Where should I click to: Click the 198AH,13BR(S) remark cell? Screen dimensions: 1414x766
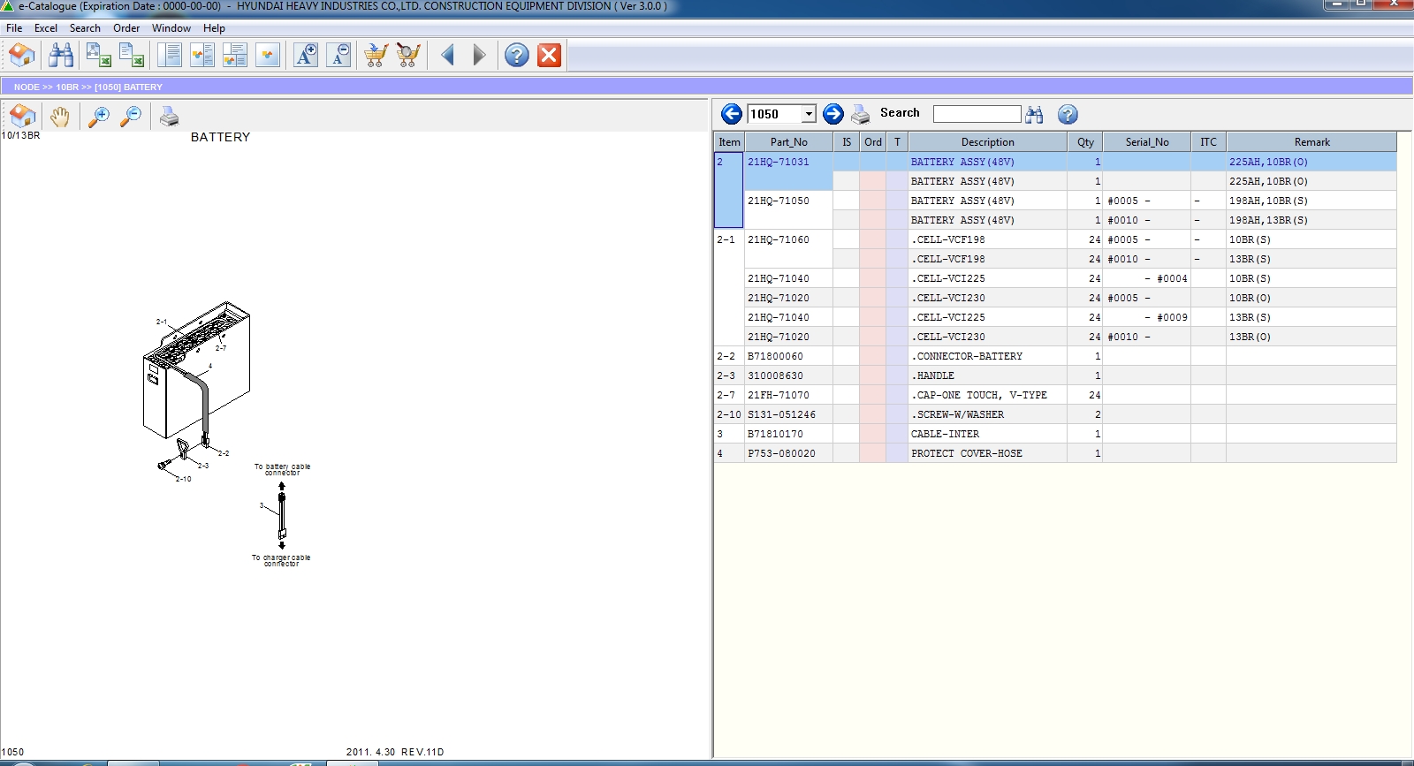point(1311,220)
